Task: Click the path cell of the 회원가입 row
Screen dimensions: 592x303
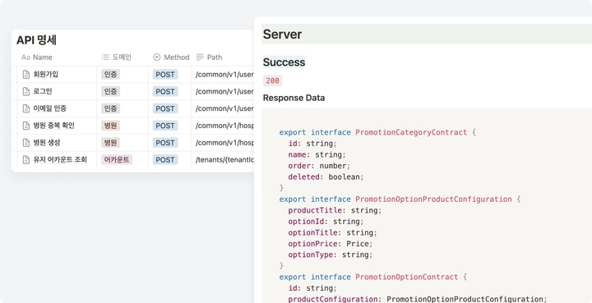Action: 223,75
